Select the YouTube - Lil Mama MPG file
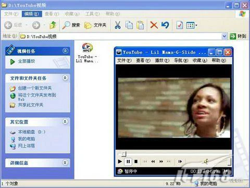Screen dimensions: 250x188 click(87, 53)
